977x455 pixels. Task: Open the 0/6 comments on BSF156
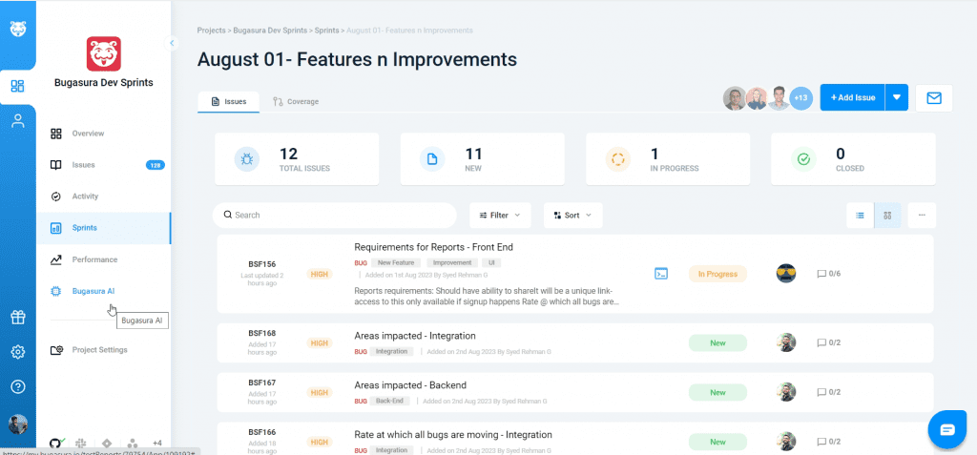(829, 274)
